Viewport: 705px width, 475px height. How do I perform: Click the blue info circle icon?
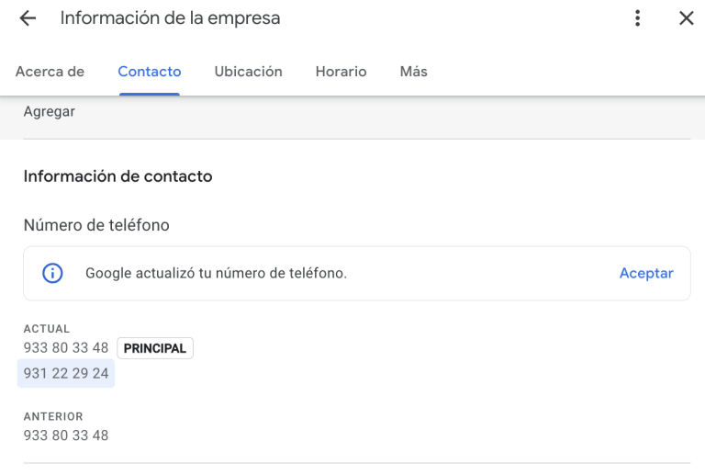click(53, 273)
